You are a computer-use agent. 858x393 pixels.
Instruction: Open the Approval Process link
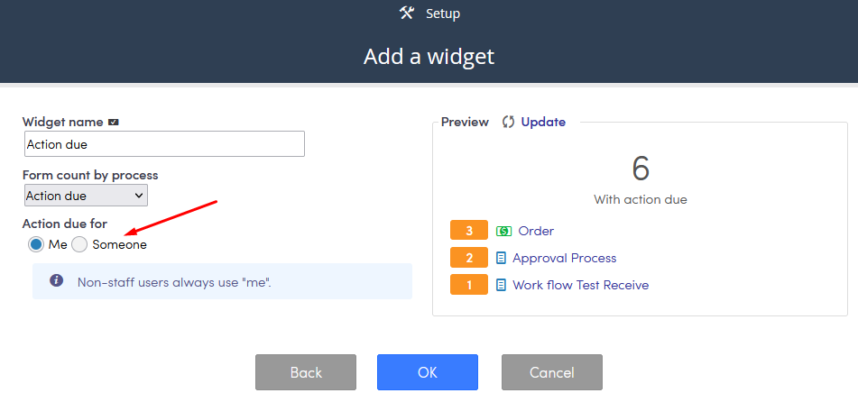pyautogui.click(x=564, y=258)
